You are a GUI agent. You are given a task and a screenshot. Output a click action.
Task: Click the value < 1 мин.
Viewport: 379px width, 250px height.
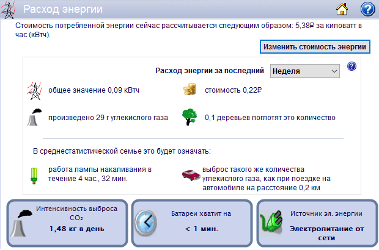click(x=201, y=229)
